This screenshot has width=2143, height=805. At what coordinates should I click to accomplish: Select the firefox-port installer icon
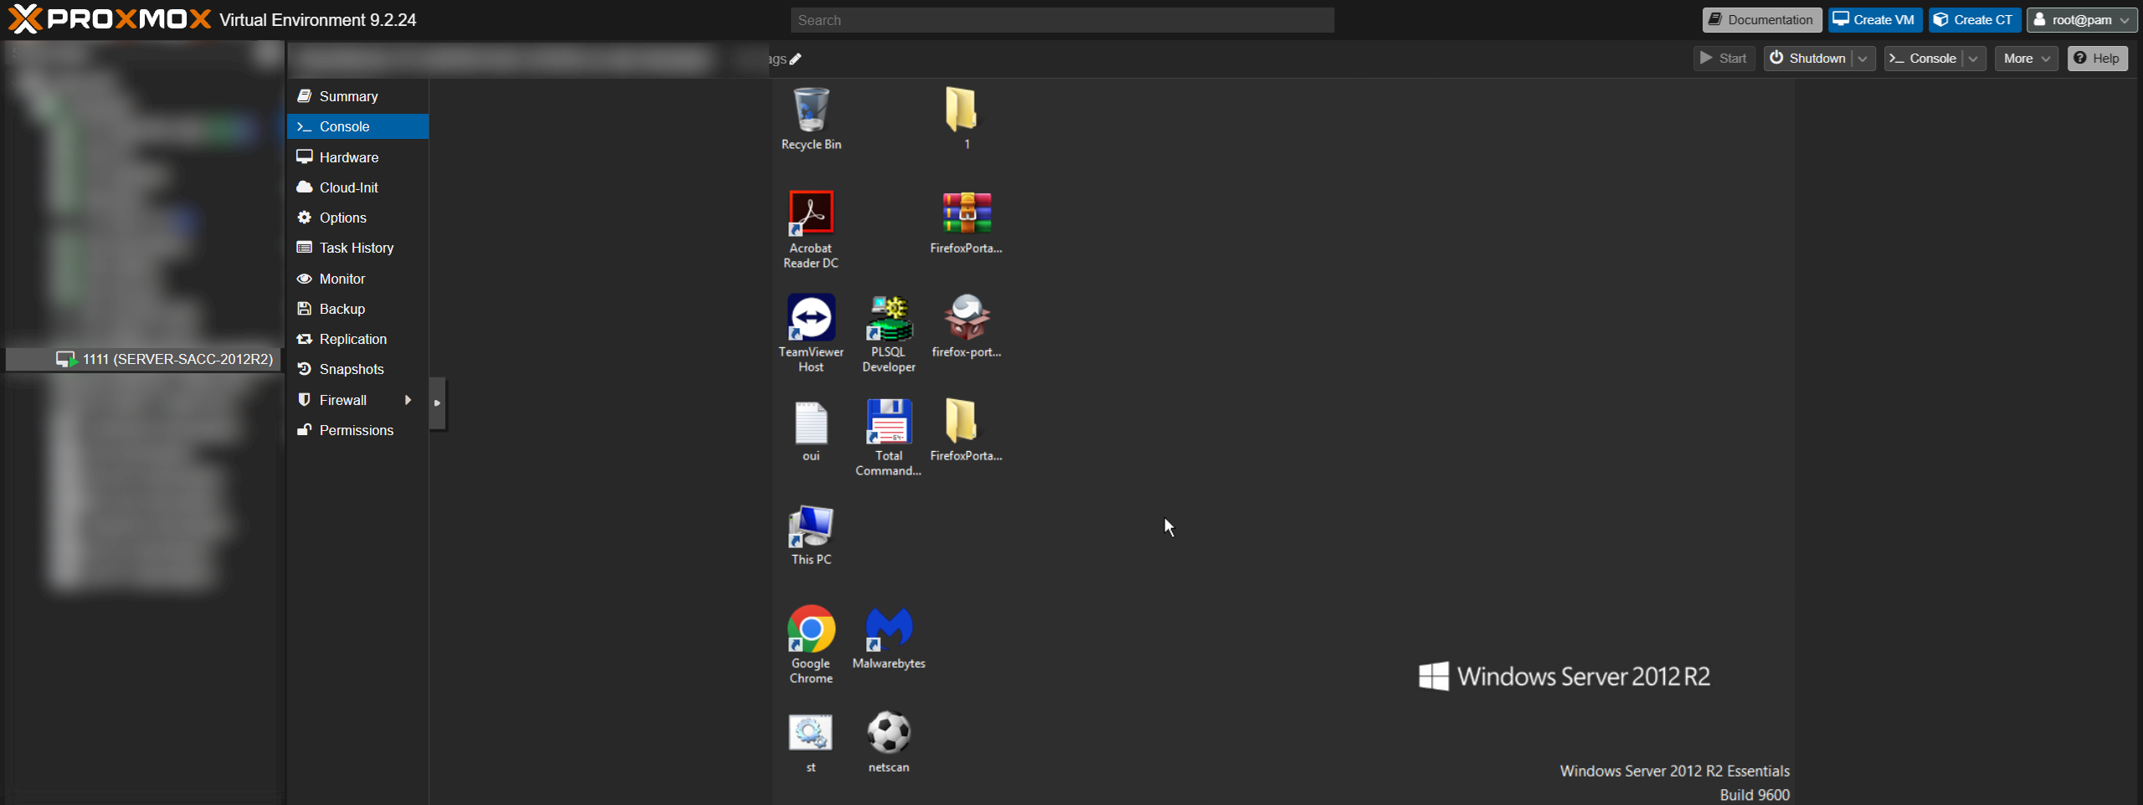click(x=966, y=326)
